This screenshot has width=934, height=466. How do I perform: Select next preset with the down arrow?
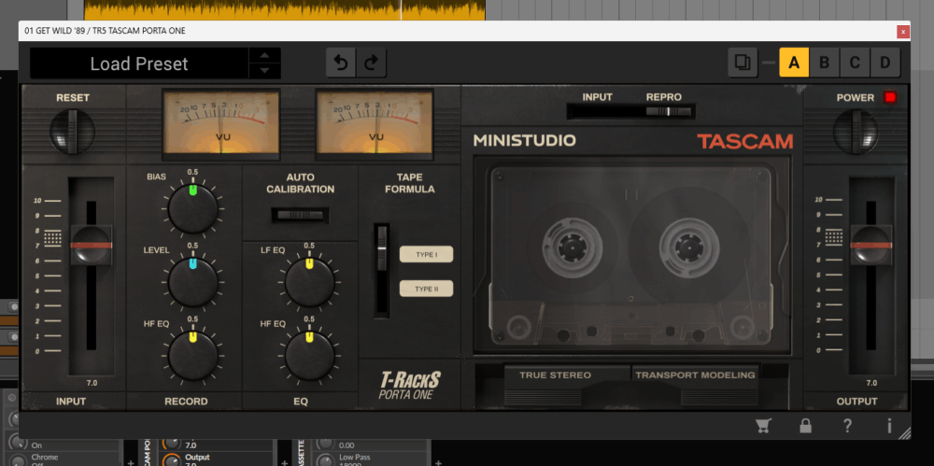(x=265, y=71)
